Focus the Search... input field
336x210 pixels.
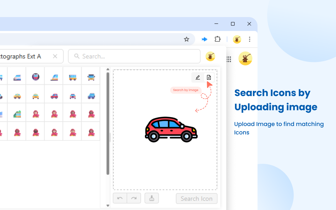(134, 56)
